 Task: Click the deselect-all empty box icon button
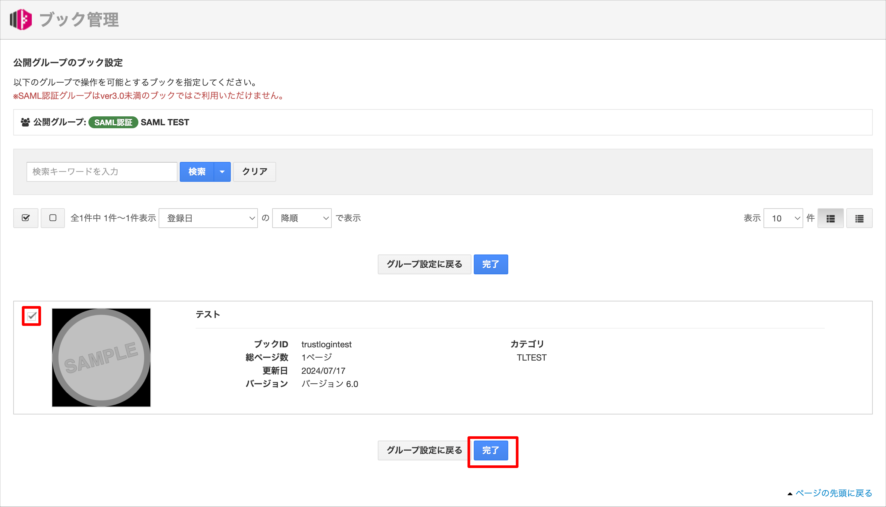pos(53,218)
